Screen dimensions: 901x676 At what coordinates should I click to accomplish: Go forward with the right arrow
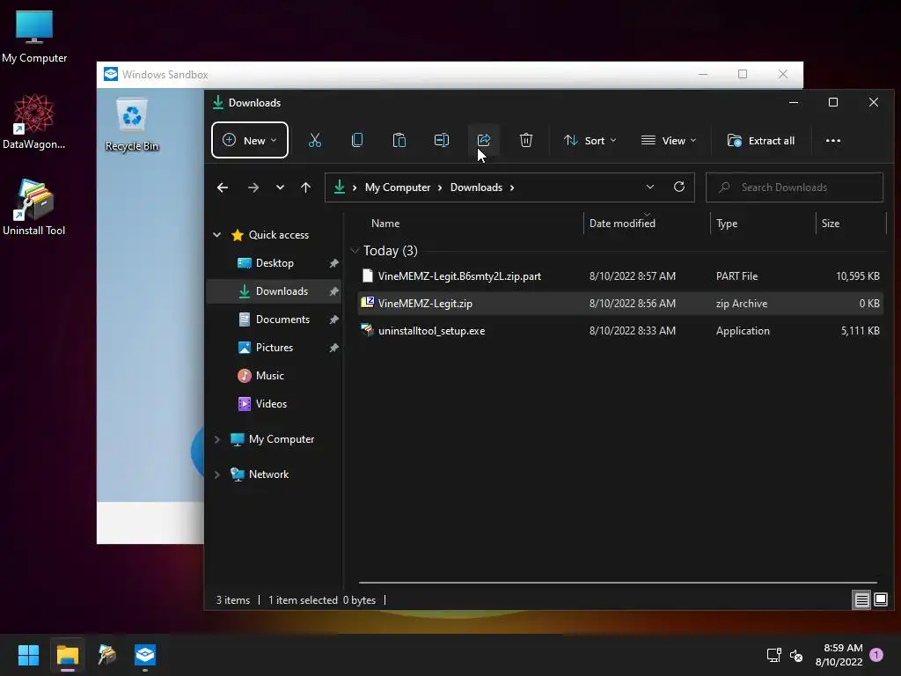(x=253, y=187)
